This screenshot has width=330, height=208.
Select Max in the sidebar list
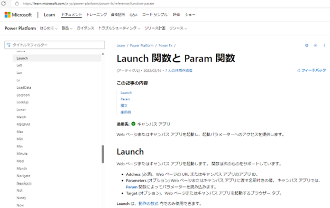tap(20, 132)
